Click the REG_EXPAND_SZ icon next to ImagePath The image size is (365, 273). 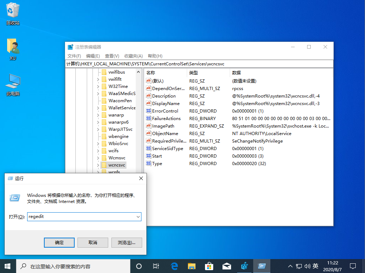click(x=149, y=126)
